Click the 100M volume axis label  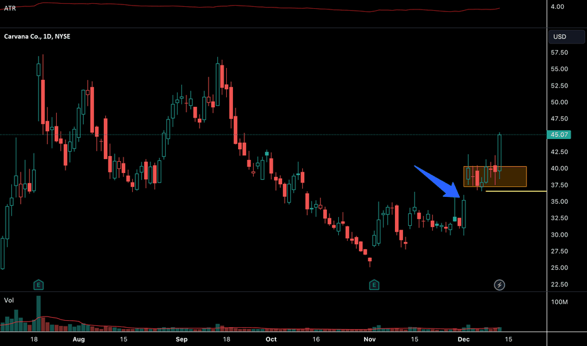(559, 302)
